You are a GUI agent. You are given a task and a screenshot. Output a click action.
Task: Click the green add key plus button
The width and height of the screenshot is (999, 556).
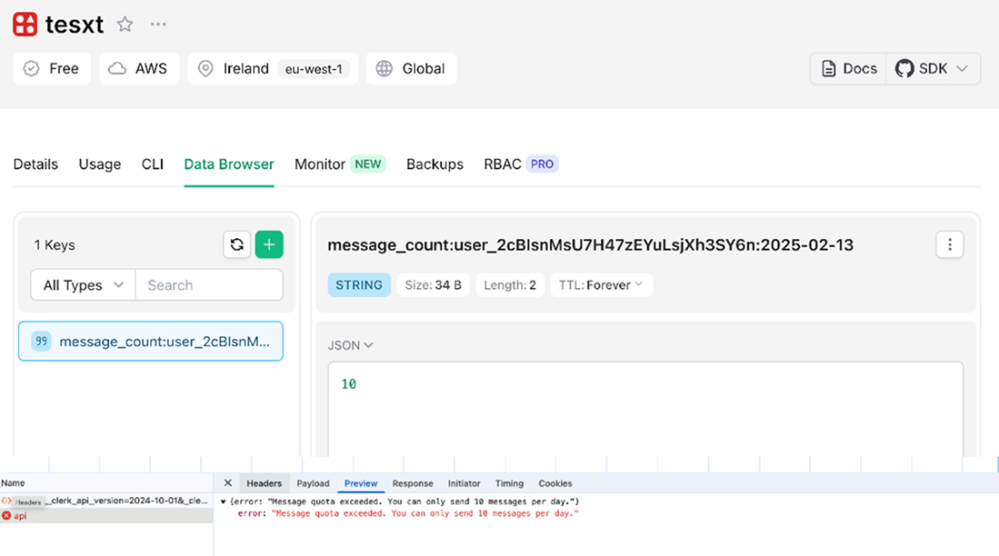(270, 244)
